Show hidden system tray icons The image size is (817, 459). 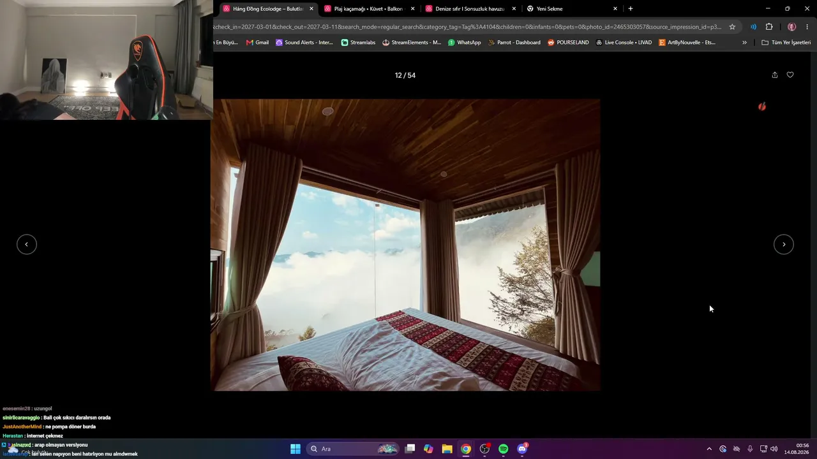[708, 449]
